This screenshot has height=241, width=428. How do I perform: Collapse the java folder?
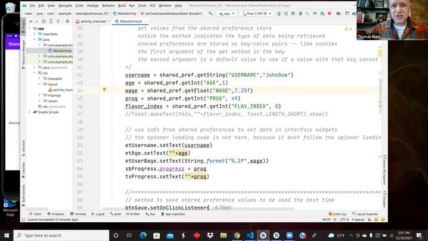(x=35, y=39)
